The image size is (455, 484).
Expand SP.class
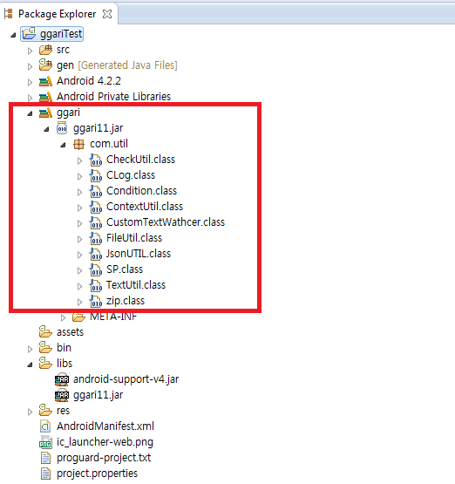79,270
